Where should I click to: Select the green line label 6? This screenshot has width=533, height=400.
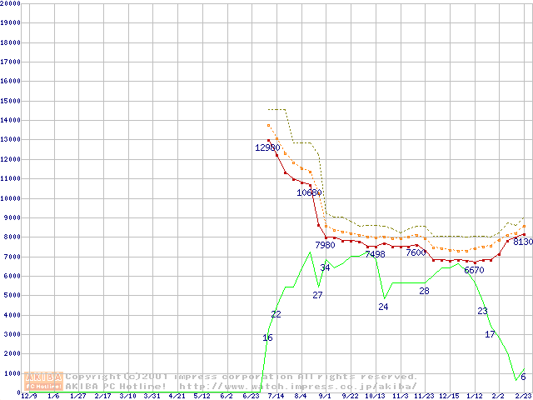point(523,377)
